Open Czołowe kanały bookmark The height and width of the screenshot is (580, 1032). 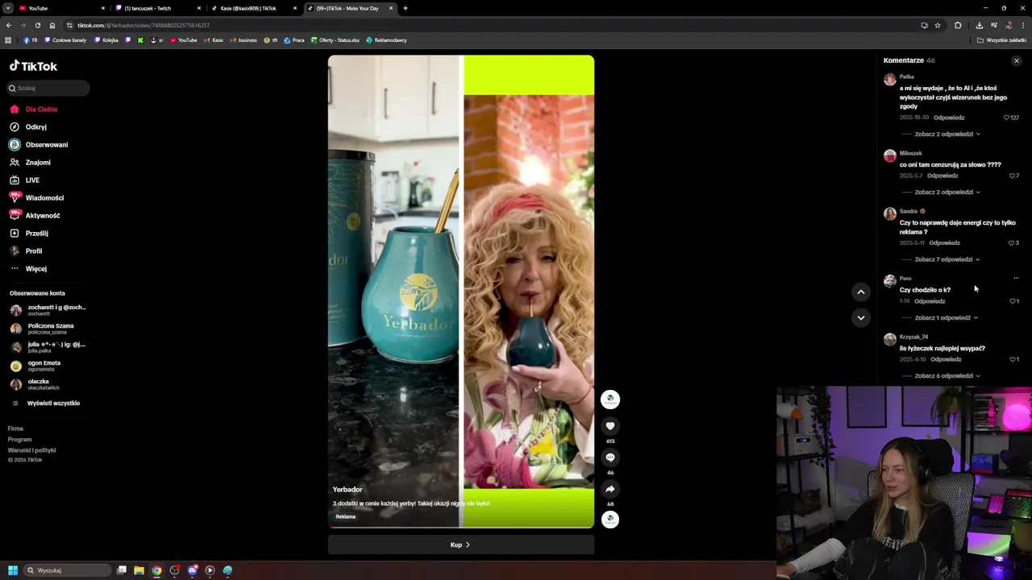(65, 40)
